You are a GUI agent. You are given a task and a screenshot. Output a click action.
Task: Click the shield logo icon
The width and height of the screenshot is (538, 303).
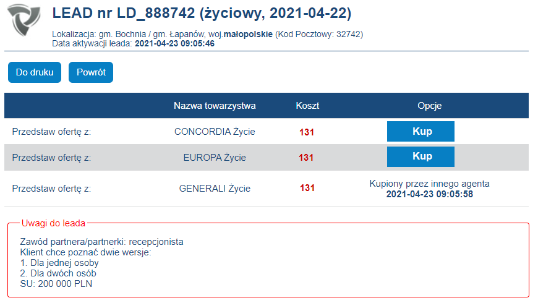coord(23,20)
